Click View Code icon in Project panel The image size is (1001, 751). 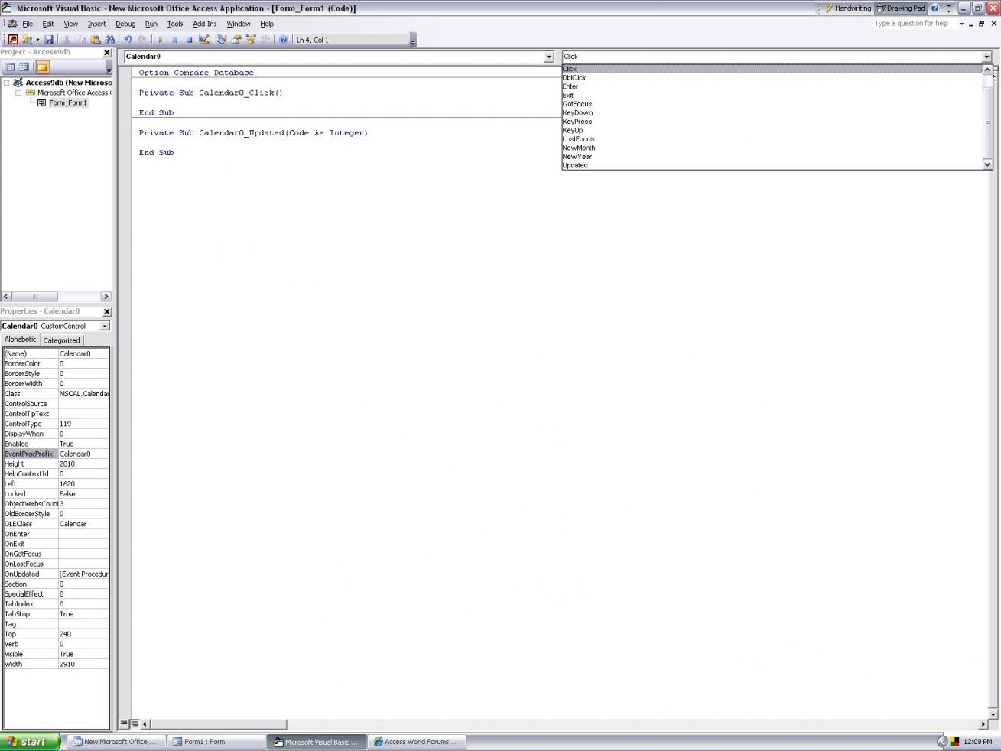11,67
